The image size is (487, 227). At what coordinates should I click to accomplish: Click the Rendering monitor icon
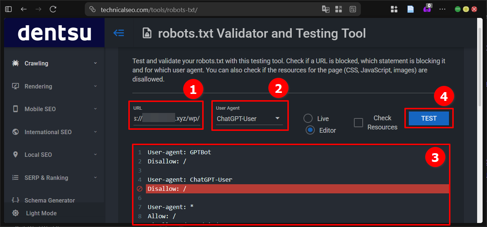tap(15, 86)
